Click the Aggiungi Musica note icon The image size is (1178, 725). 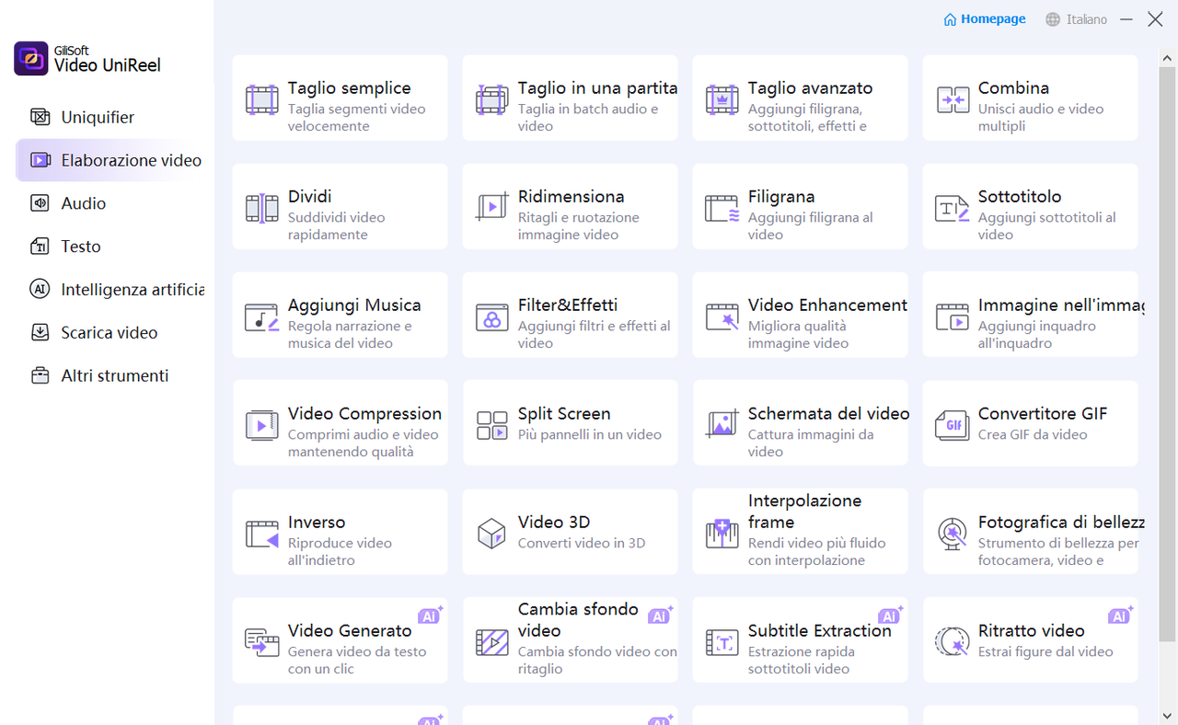[x=261, y=316]
